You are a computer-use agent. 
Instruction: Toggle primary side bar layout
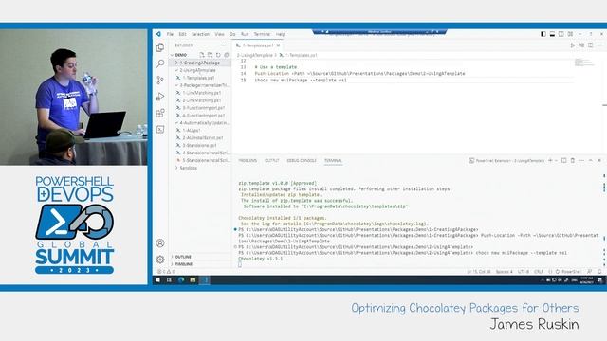(x=543, y=34)
